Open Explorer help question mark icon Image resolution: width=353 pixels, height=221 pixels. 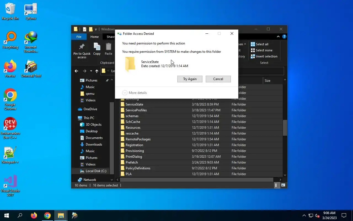[284, 37]
